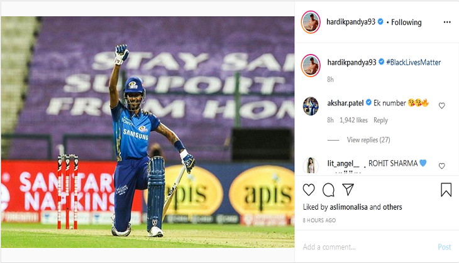Expand View replies (27)
459x263 pixels.
pyautogui.click(x=368, y=140)
